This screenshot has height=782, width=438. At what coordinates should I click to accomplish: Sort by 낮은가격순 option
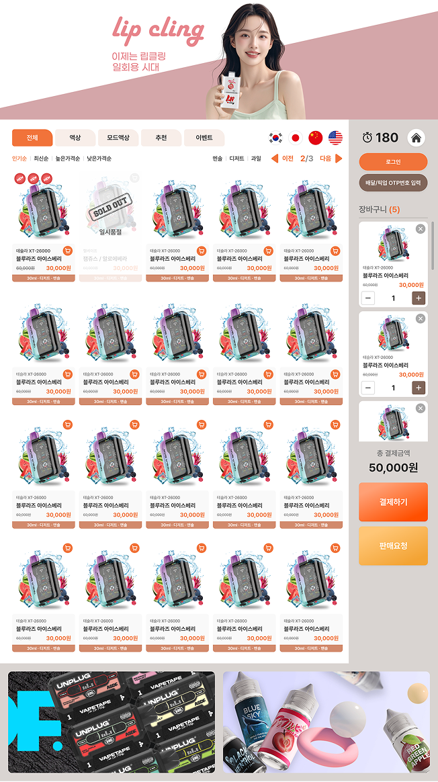pos(99,159)
